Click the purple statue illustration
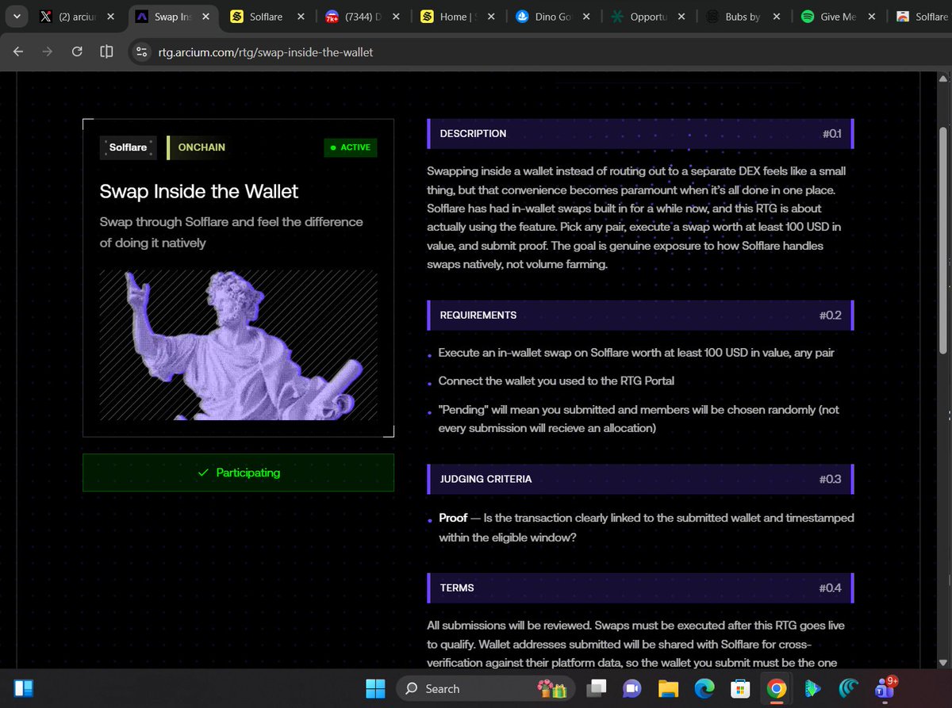The image size is (952, 708). pos(239,345)
